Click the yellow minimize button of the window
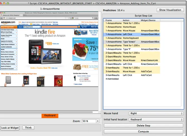The width and height of the screenshot is (187, 136). 4,3
